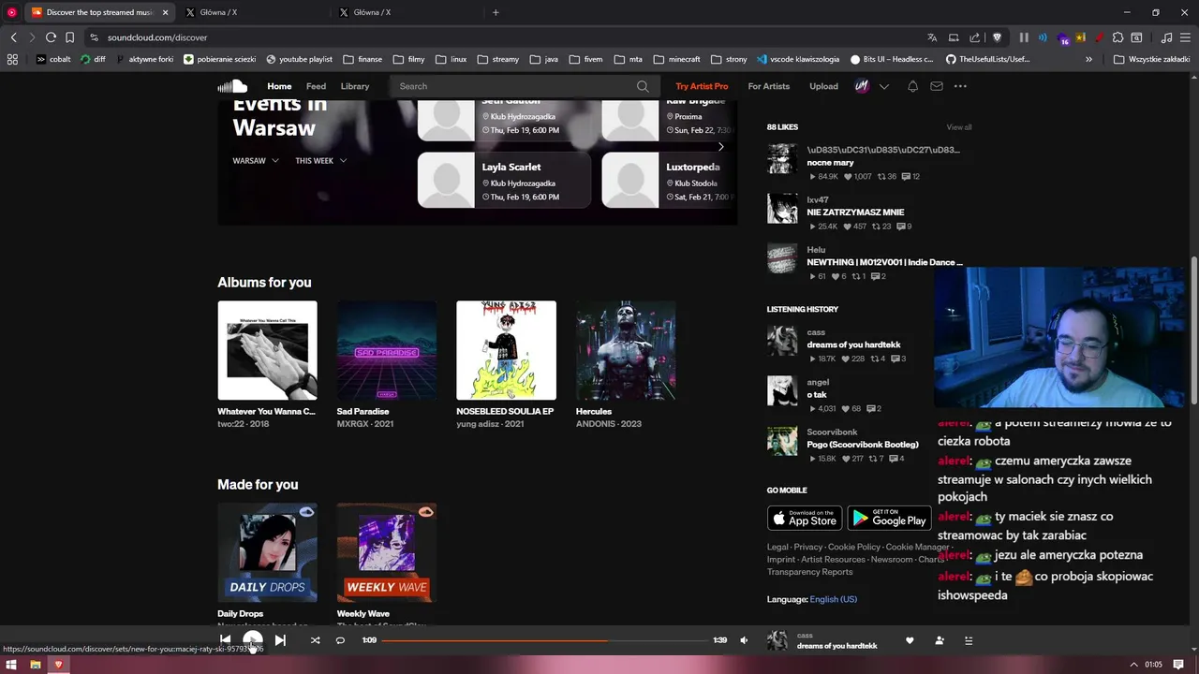Image resolution: width=1199 pixels, height=674 pixels.
Task: Click the events carousel next arrow
Action: [720, 146]
